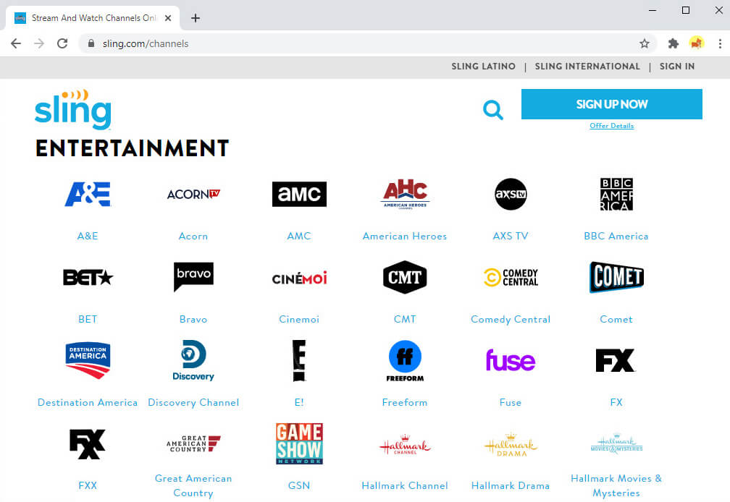Click the A&E channel logo

point(88,194)
